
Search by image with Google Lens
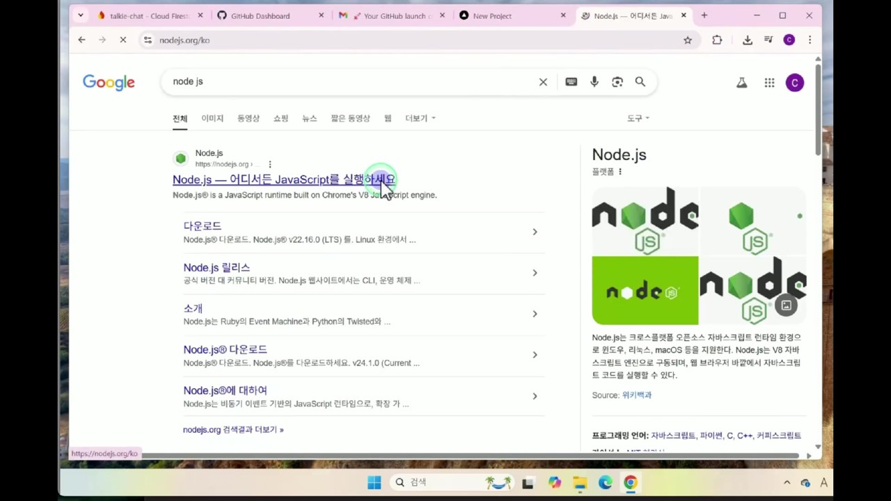point(617,82)
